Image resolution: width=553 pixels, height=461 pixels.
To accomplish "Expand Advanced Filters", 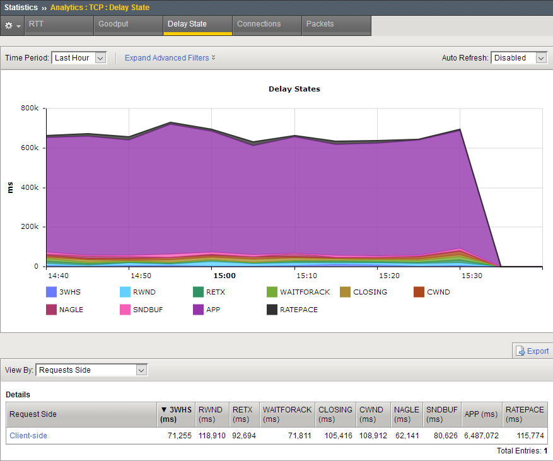I will pos(170,58).
